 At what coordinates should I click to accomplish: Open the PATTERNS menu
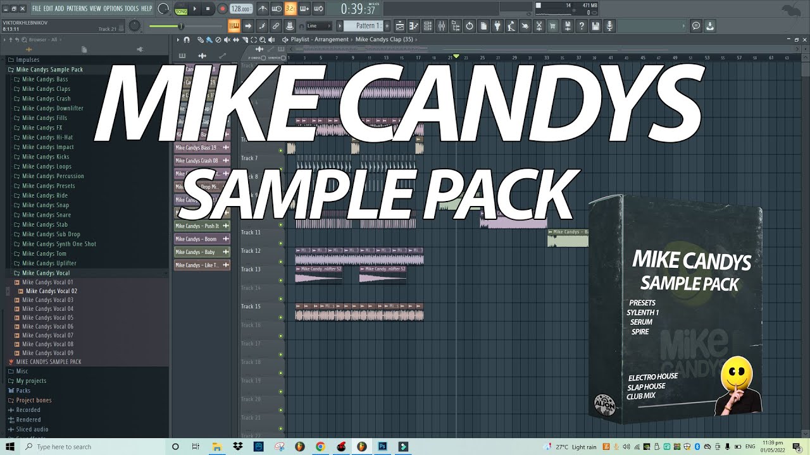[x=77, y=9]
